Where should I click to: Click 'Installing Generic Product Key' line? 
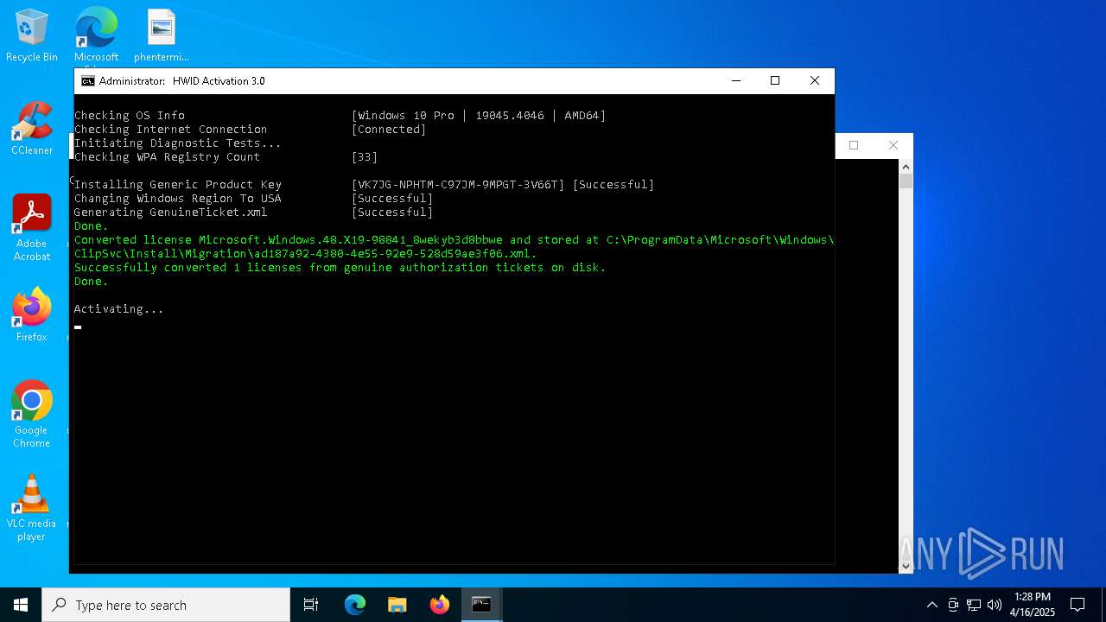point(178,185)
